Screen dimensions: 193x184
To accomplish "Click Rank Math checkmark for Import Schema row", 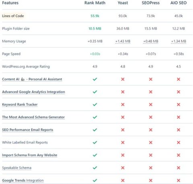I will 95,155.
